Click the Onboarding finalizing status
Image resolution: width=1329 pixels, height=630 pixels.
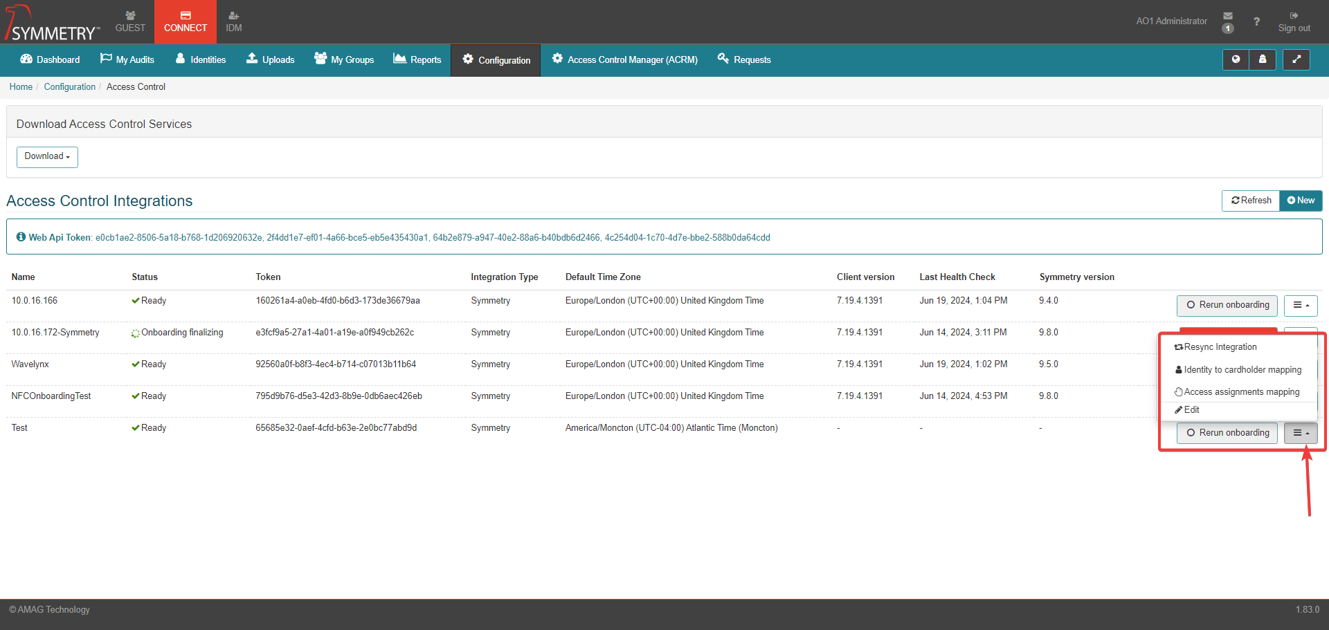click(x=177, y=333)
